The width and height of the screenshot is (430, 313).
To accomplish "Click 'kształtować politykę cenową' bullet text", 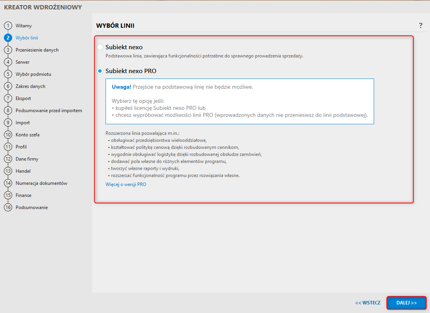I will click(175, 147).
